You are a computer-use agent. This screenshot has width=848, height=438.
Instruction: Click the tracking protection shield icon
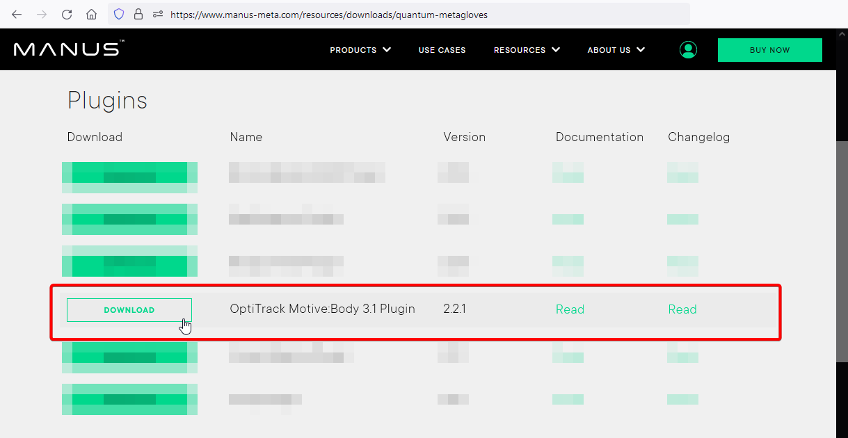(x=118, y=14)
